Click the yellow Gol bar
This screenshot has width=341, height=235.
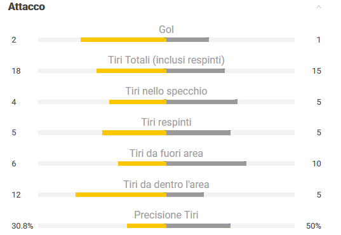124,39
